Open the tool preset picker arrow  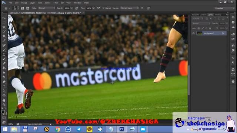point(10,8)
